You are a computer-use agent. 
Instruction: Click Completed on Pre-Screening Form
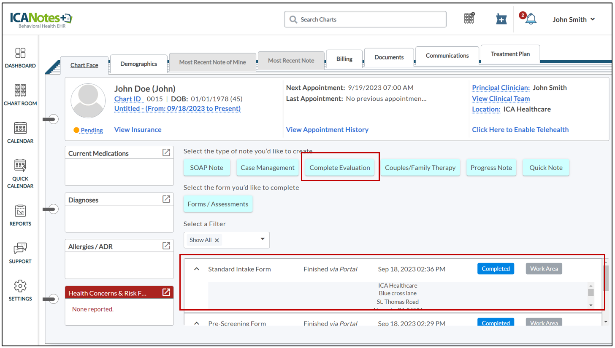pyautogui.click(x=496, y=322)
